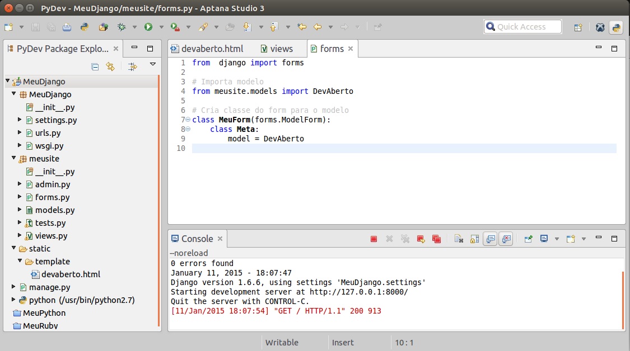This screenshot has width=630, height=351.
Task: Switch to the views editor tab
Action: [x=281, y=49]
